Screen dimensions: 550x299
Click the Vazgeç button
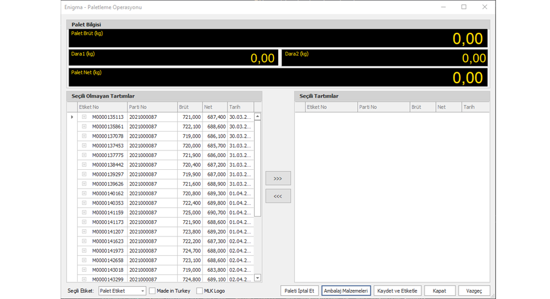pyautogui.click(x=474, y=291)
